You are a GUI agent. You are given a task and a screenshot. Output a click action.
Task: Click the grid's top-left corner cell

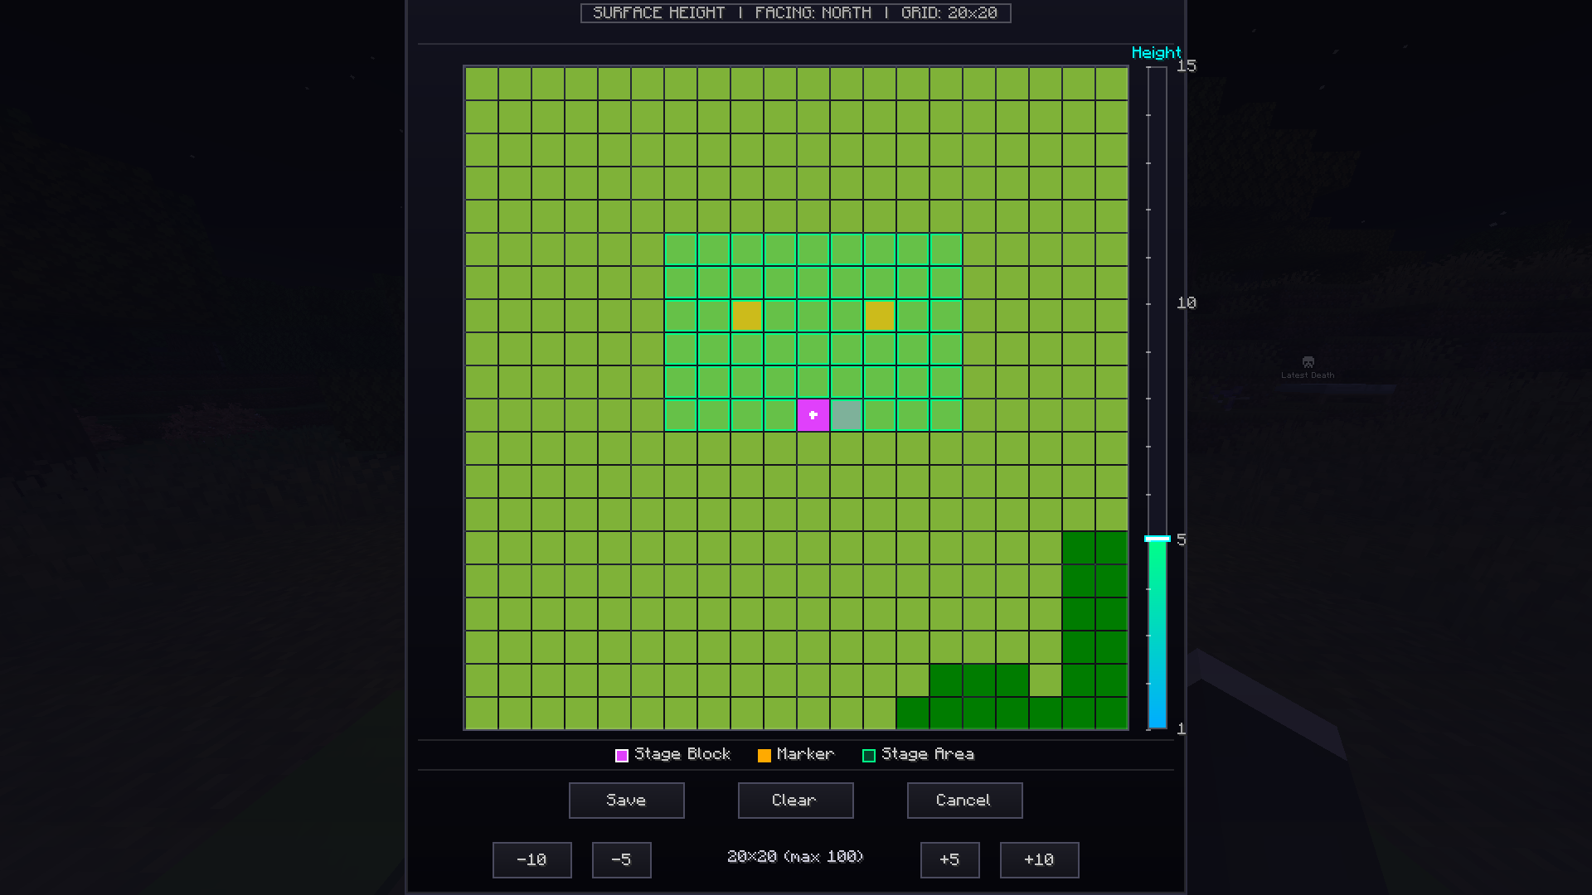click(481, 84)
